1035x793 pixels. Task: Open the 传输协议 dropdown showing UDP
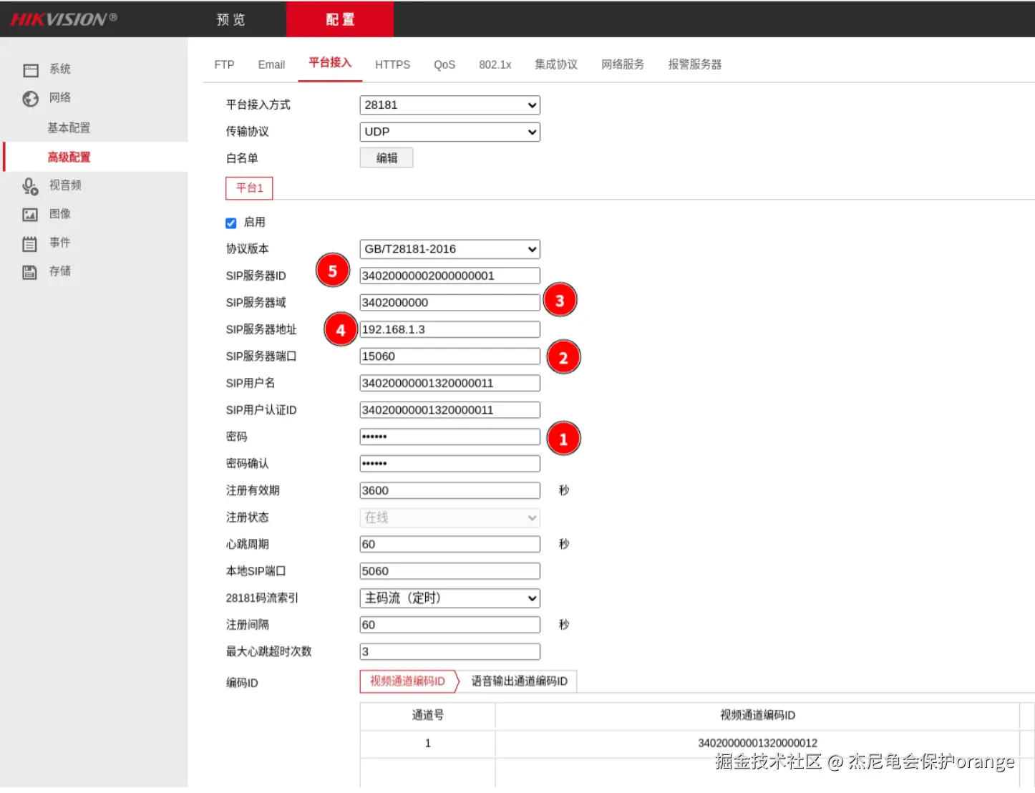coord(450,132)
